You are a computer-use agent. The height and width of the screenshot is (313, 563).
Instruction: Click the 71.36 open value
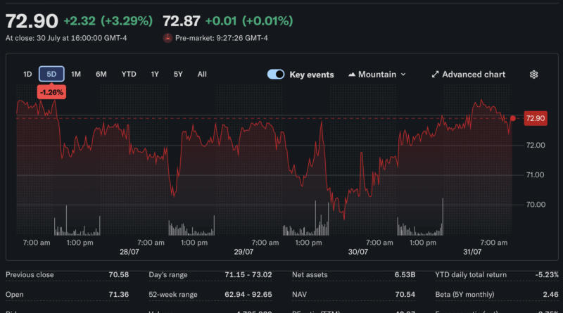[118, 294]
